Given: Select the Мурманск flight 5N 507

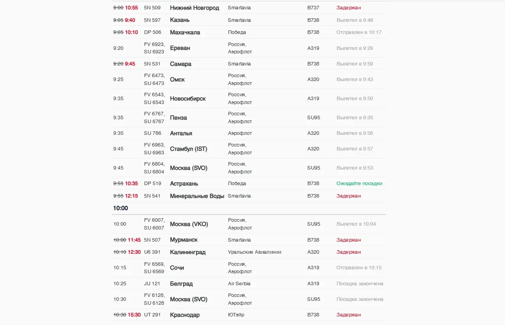Looking at the screenshot, I should 249,240.
